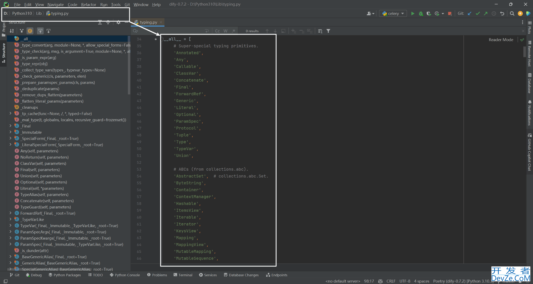Toggle Regex option in search bar

pyautogui.click(x=233, y=31)
